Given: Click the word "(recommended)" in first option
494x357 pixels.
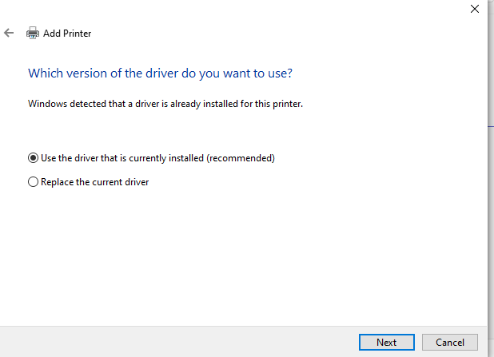Looking at the screenshot, I should pyautogui.click(x=241, y=158).
